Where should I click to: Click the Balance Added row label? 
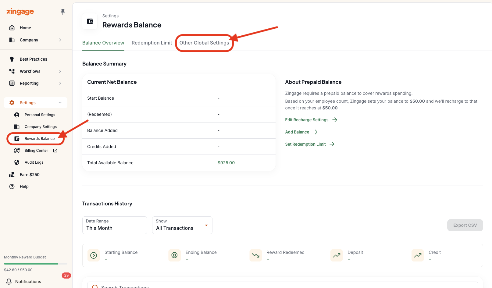102,130
